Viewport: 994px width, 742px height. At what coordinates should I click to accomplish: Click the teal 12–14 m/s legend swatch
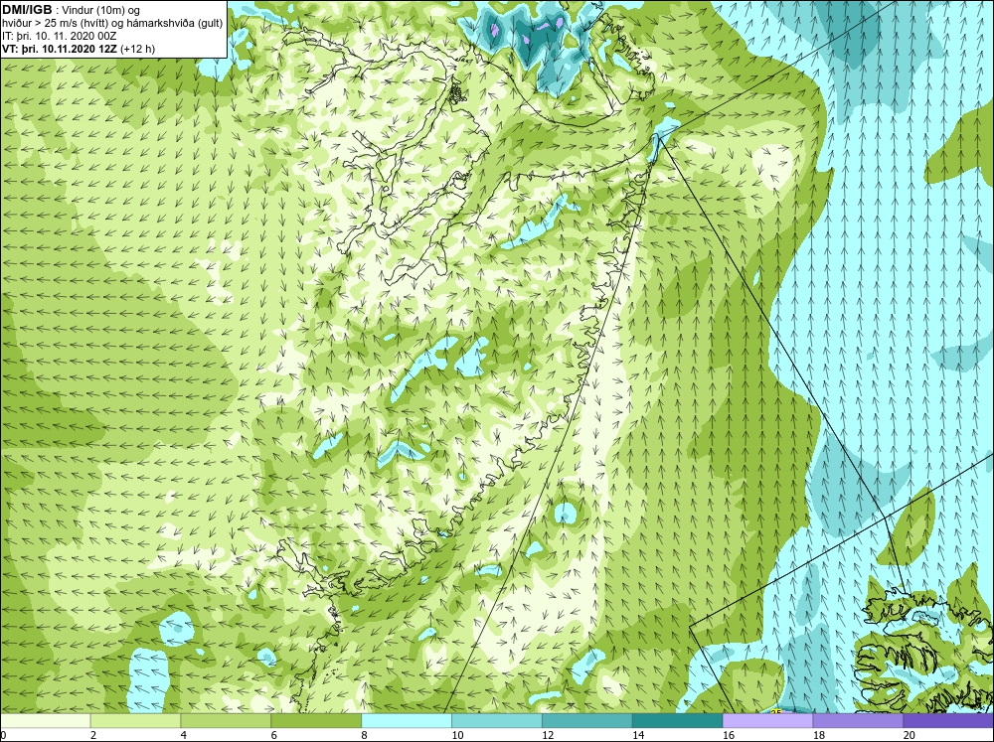click(587, 721)
